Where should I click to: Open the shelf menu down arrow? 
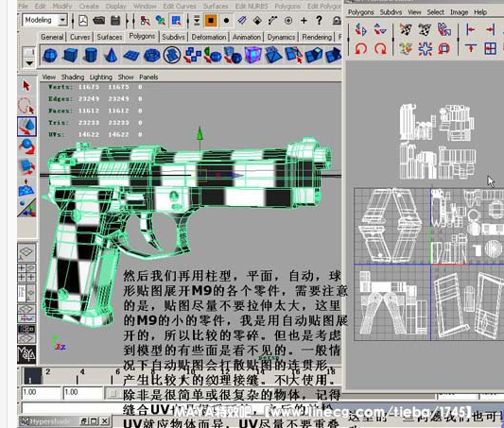[29, 63]
